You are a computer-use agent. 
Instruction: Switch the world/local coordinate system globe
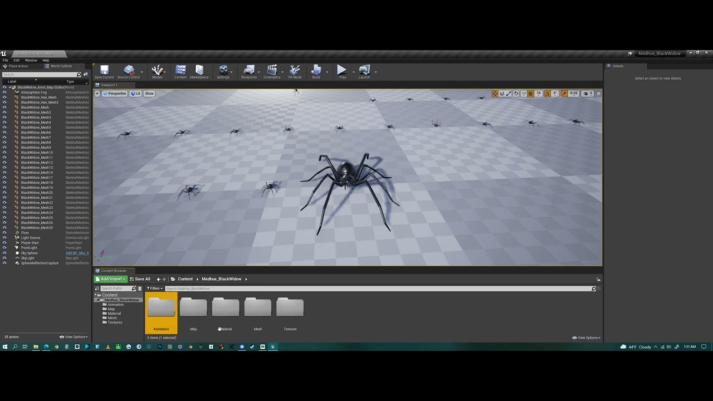[x=516, y=94]
